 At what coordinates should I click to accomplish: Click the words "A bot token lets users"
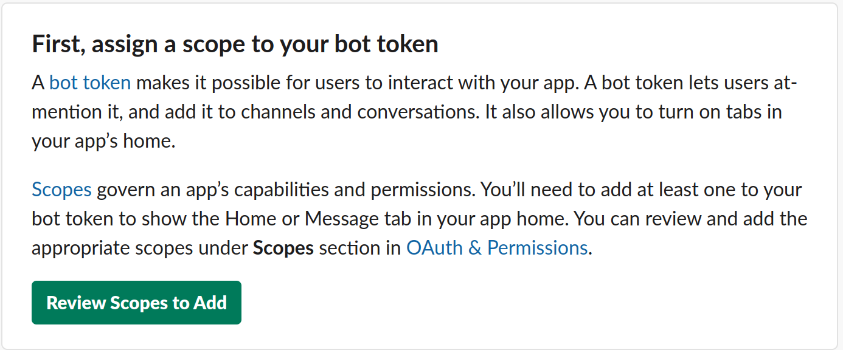(x=664, y=83)
